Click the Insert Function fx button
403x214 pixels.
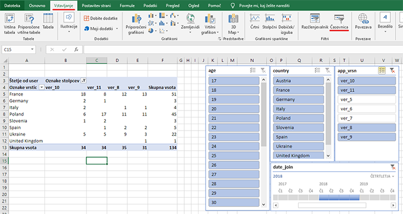point(76,49)
